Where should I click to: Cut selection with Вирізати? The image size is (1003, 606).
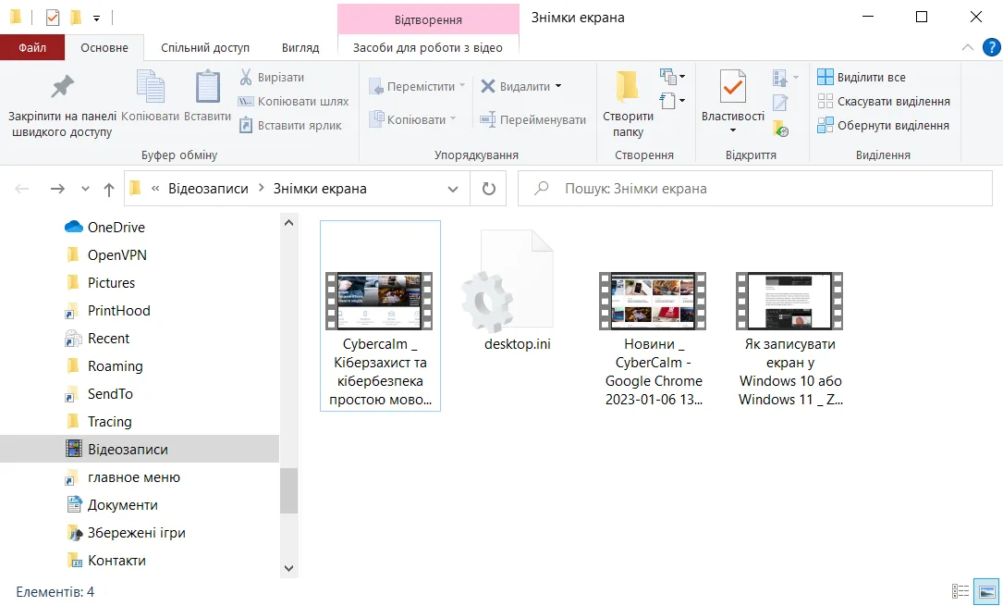[271, 78]
